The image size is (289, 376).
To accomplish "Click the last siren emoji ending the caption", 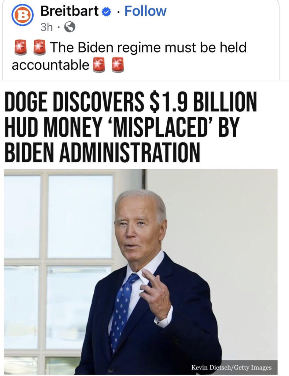I will (x=118, y=65).
